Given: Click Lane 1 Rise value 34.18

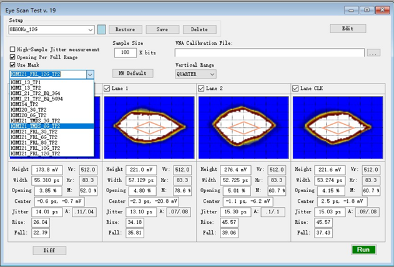Looking at the screenshot, I should click(x=135, y=223).
